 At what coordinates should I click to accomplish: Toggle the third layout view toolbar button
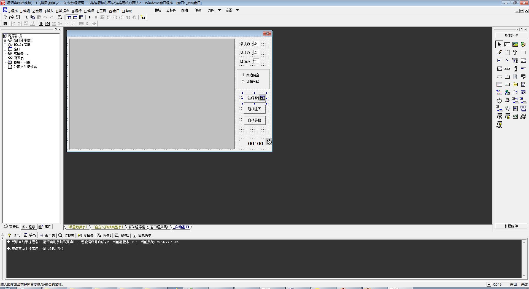[x=81, y=17]
